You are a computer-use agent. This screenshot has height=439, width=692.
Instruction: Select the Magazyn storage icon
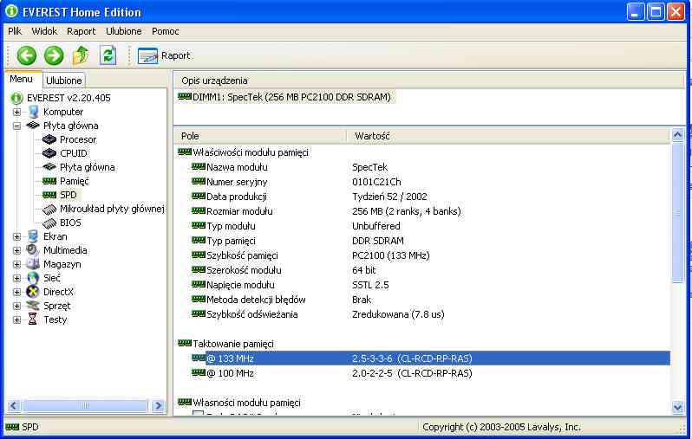click(33, 264)
